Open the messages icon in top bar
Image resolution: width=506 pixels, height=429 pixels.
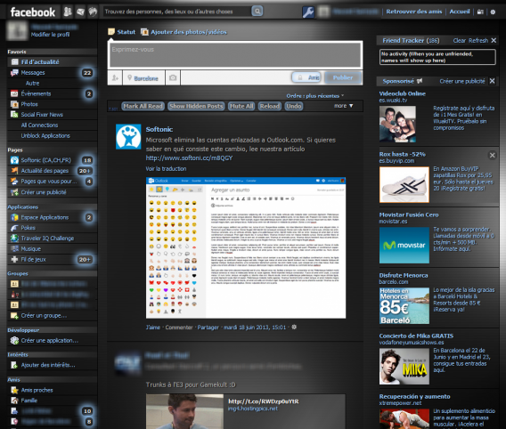point(80,12)
